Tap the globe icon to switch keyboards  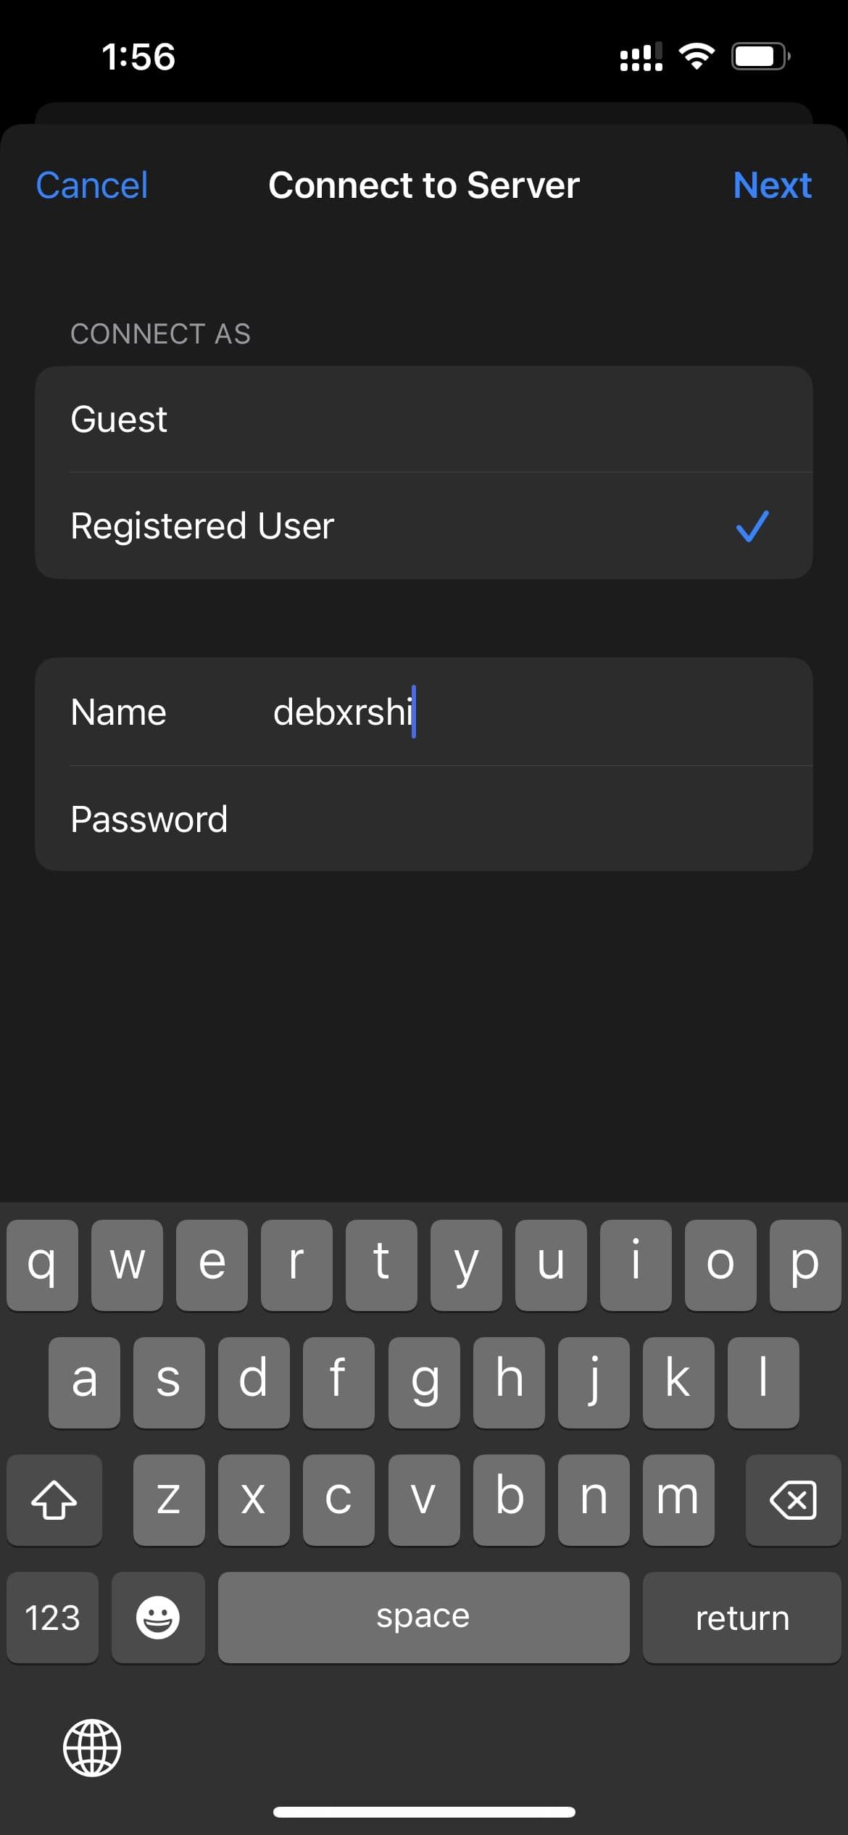point(93,1748)
